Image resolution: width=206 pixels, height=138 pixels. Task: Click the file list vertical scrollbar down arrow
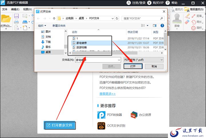click(165, 49)
